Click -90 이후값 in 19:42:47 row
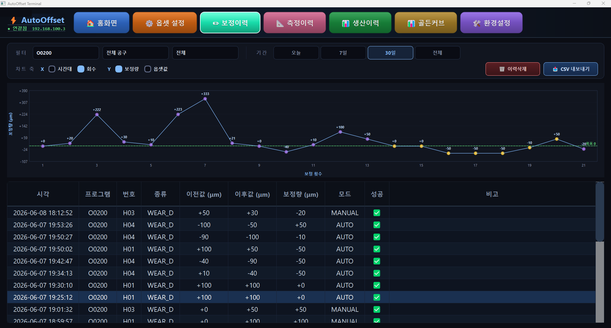611x328 pixels. point(252,261)
